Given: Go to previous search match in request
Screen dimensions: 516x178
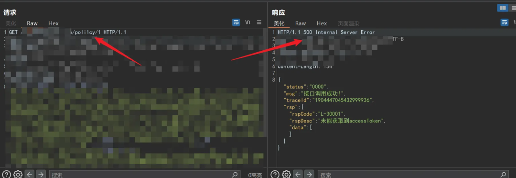Looking at the screenshot, I should [x=29, y=174].
